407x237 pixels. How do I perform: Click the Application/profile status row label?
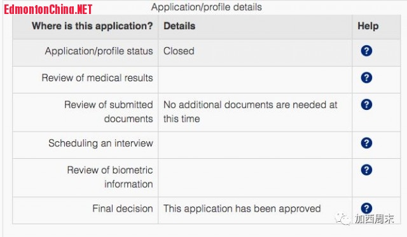tap(99, 51)
